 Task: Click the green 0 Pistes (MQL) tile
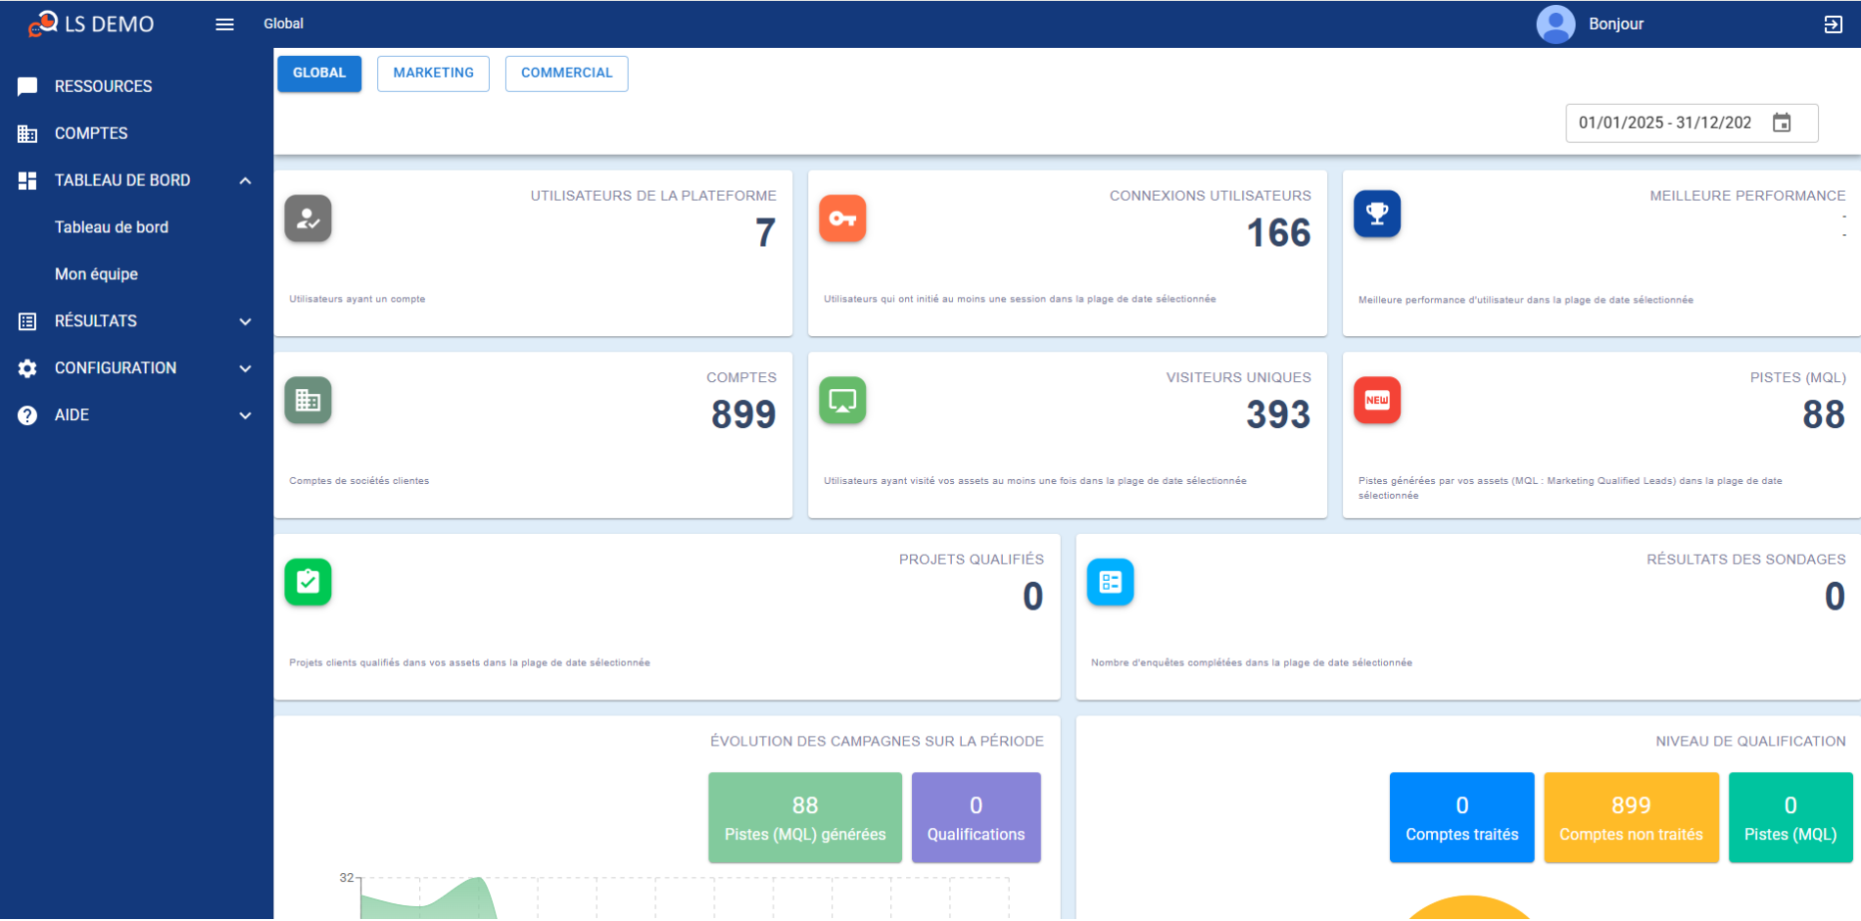click(x=1790, y=818)
